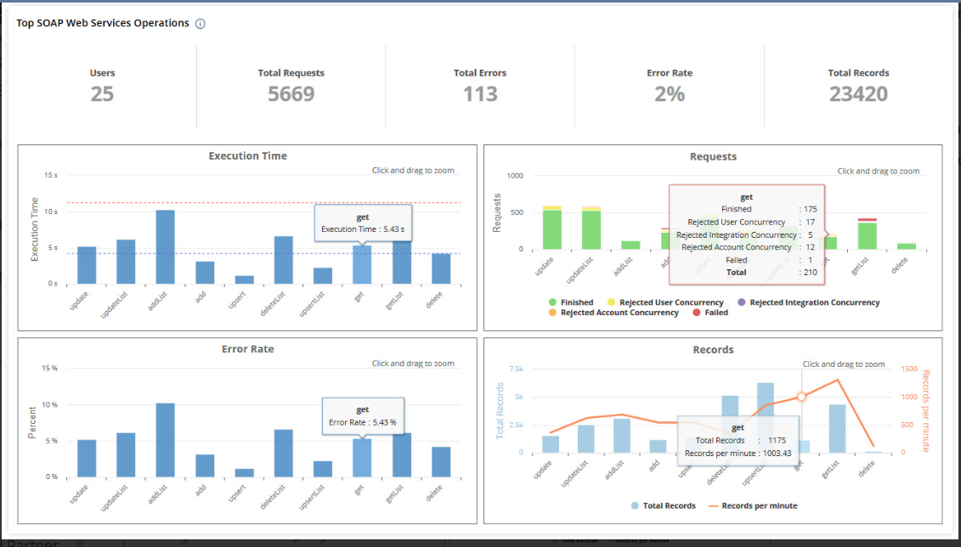Click the upsert bar in Execution Time chart
This screenshot has width=961, height=547.
point(244,279)
